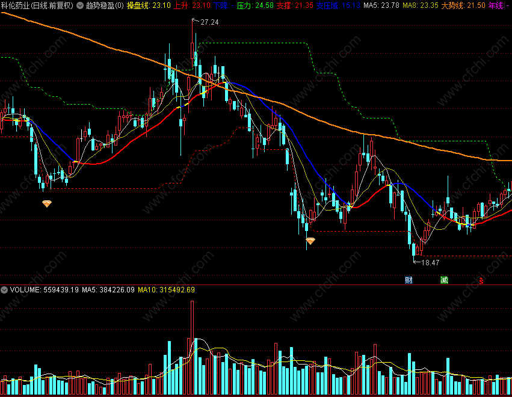The width and height of the screenshot is (512, 397).
Task: Select the tallest red volume bar
Action: tap(192, 348)
